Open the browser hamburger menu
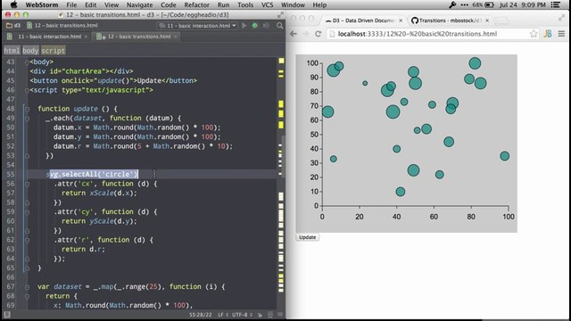Viewport: 571px width, 321px height. 561,34
